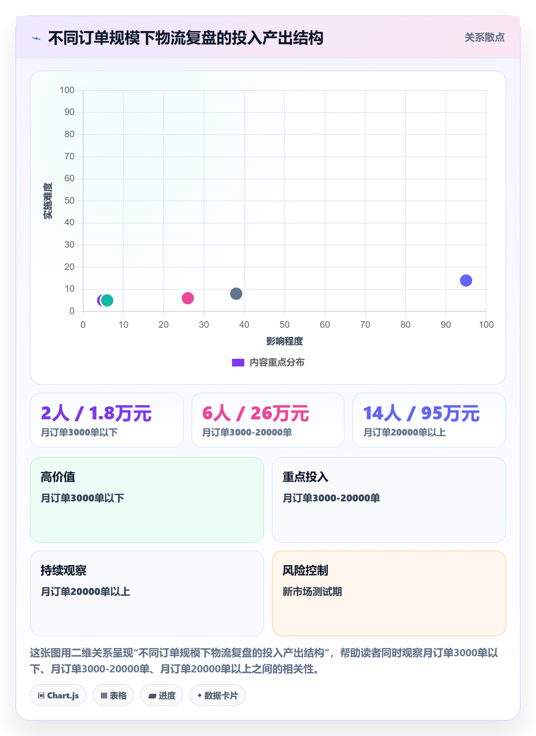Click the purple legend swatch for 内容重点分布
The image size is (536, 736).
pos(238,362)
